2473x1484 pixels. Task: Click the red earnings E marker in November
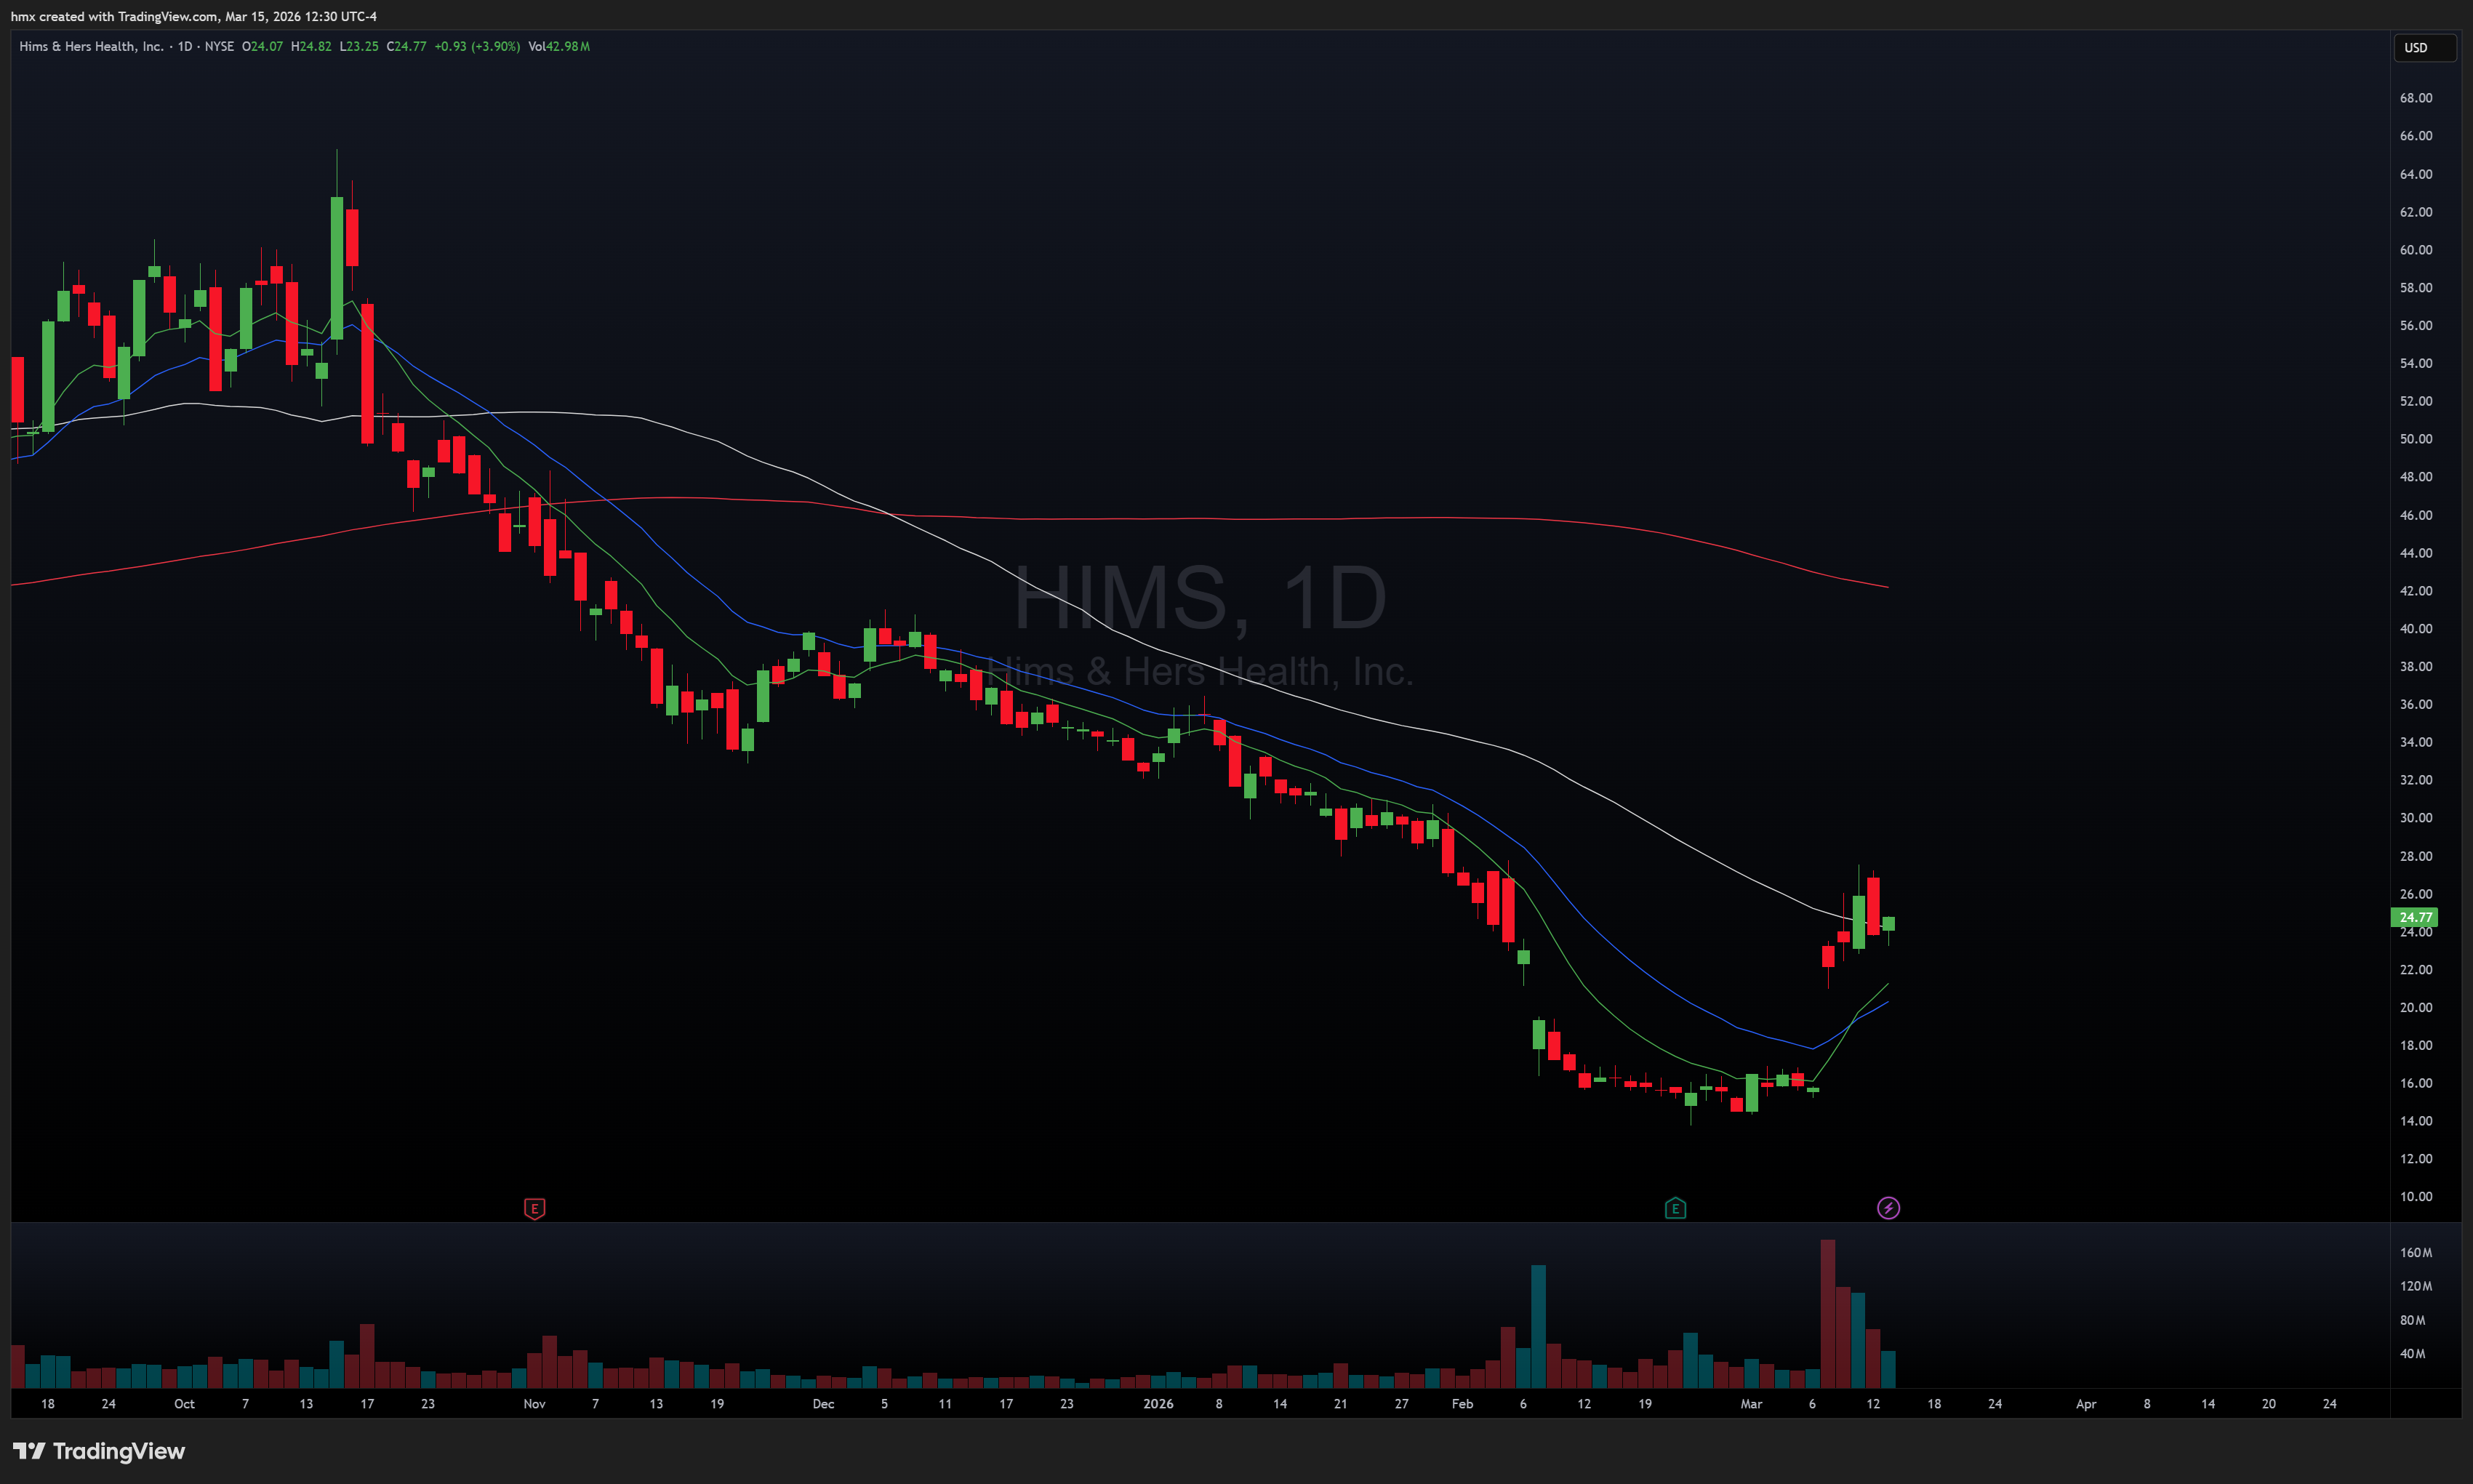pos(534,1209)
